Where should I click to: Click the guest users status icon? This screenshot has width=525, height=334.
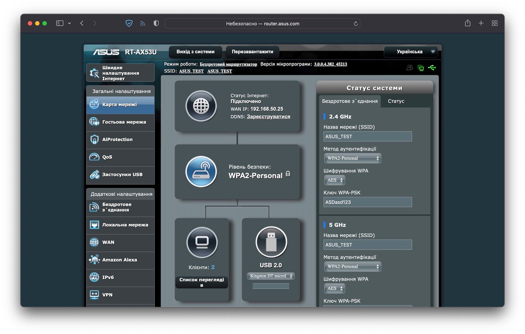[x=410, y=68]
